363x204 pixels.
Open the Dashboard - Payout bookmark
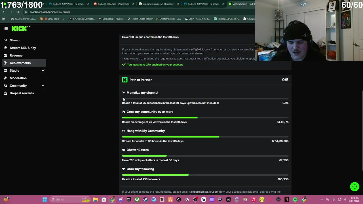click(111, 19)
